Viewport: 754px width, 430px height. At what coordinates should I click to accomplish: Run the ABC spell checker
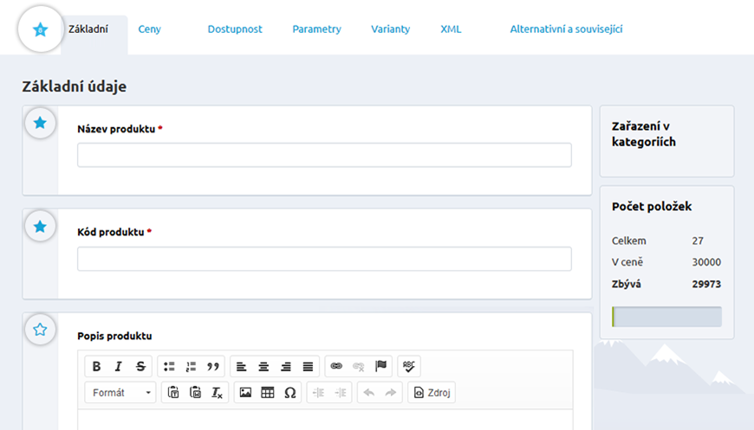[409, 366]
